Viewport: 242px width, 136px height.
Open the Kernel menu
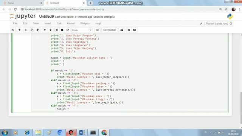(71, 23)
